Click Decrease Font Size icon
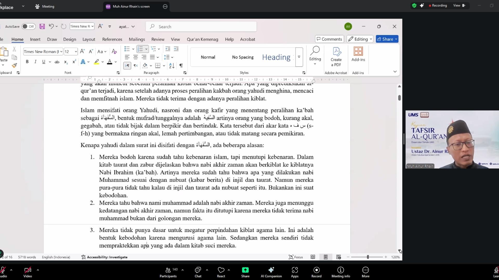The image size is (499, 280). 91,51
